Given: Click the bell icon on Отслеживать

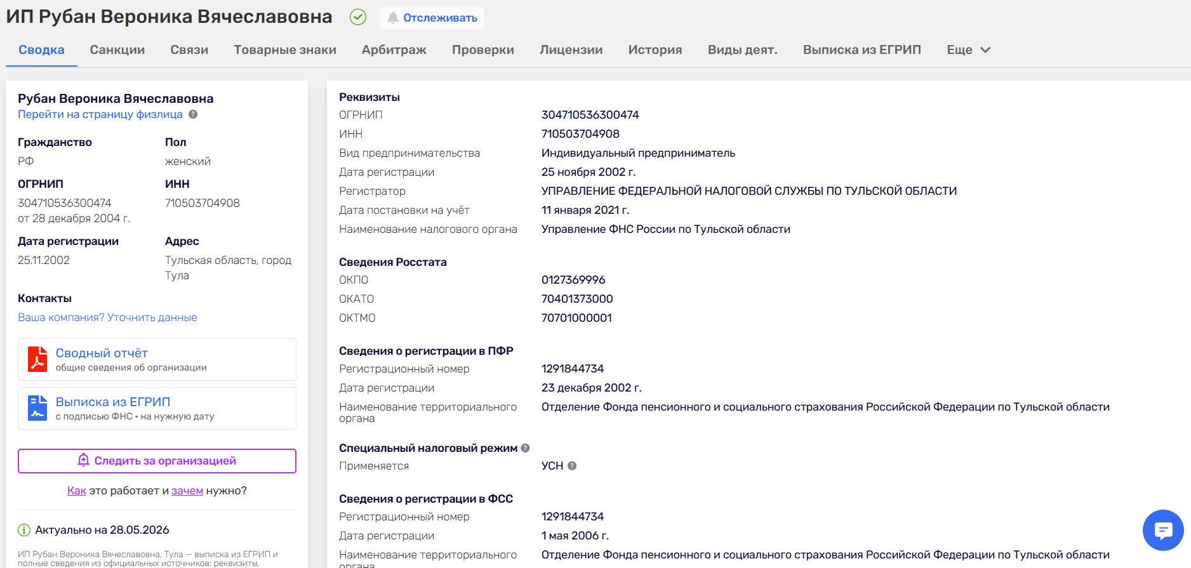Looking at the screenshot, I should pos(393,18).
